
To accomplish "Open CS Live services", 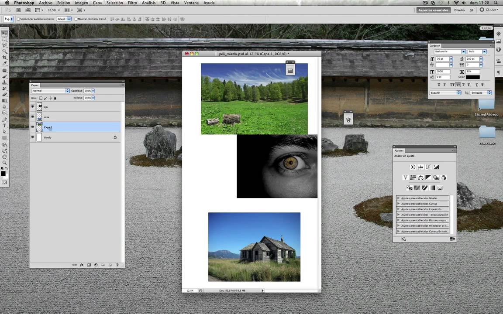I will point(489,10).
